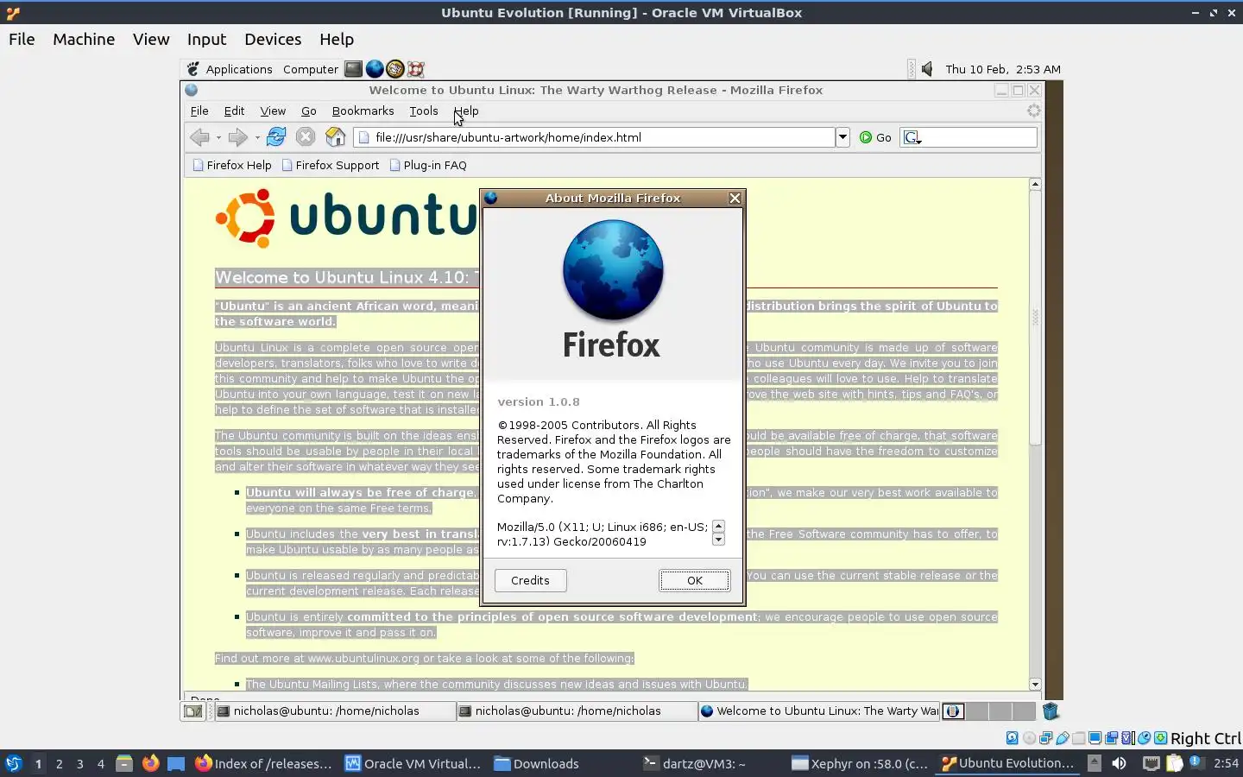This screenshot has width=1243, height=777.
Task: Open the search engine selector dropdown
Action: click(912, 137)
